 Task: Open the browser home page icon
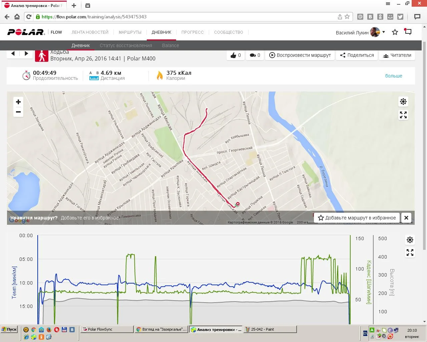click(17, 17)
